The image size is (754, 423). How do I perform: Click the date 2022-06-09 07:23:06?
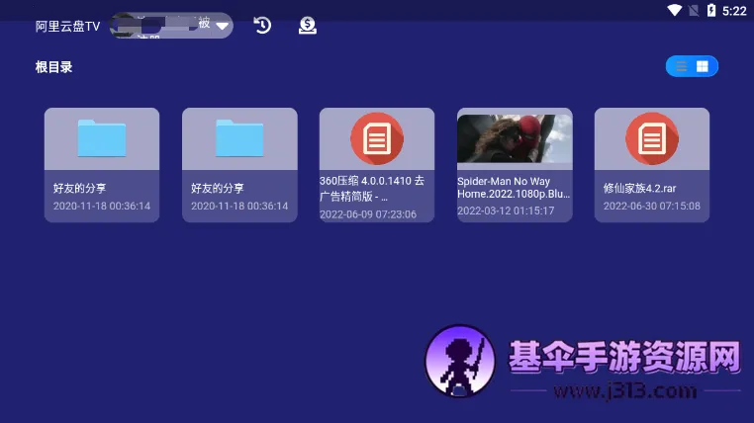pyautogui.click(x=368, y=214)
